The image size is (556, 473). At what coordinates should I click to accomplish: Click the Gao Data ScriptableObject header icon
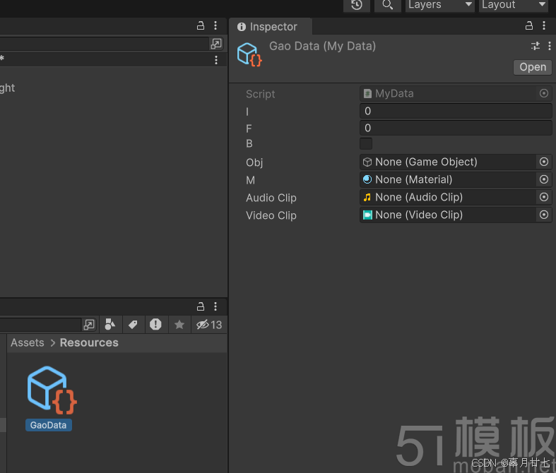[249, 54]
